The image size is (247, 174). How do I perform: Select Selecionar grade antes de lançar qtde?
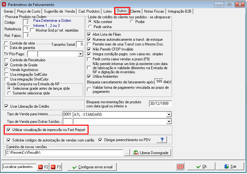point(9,88)
